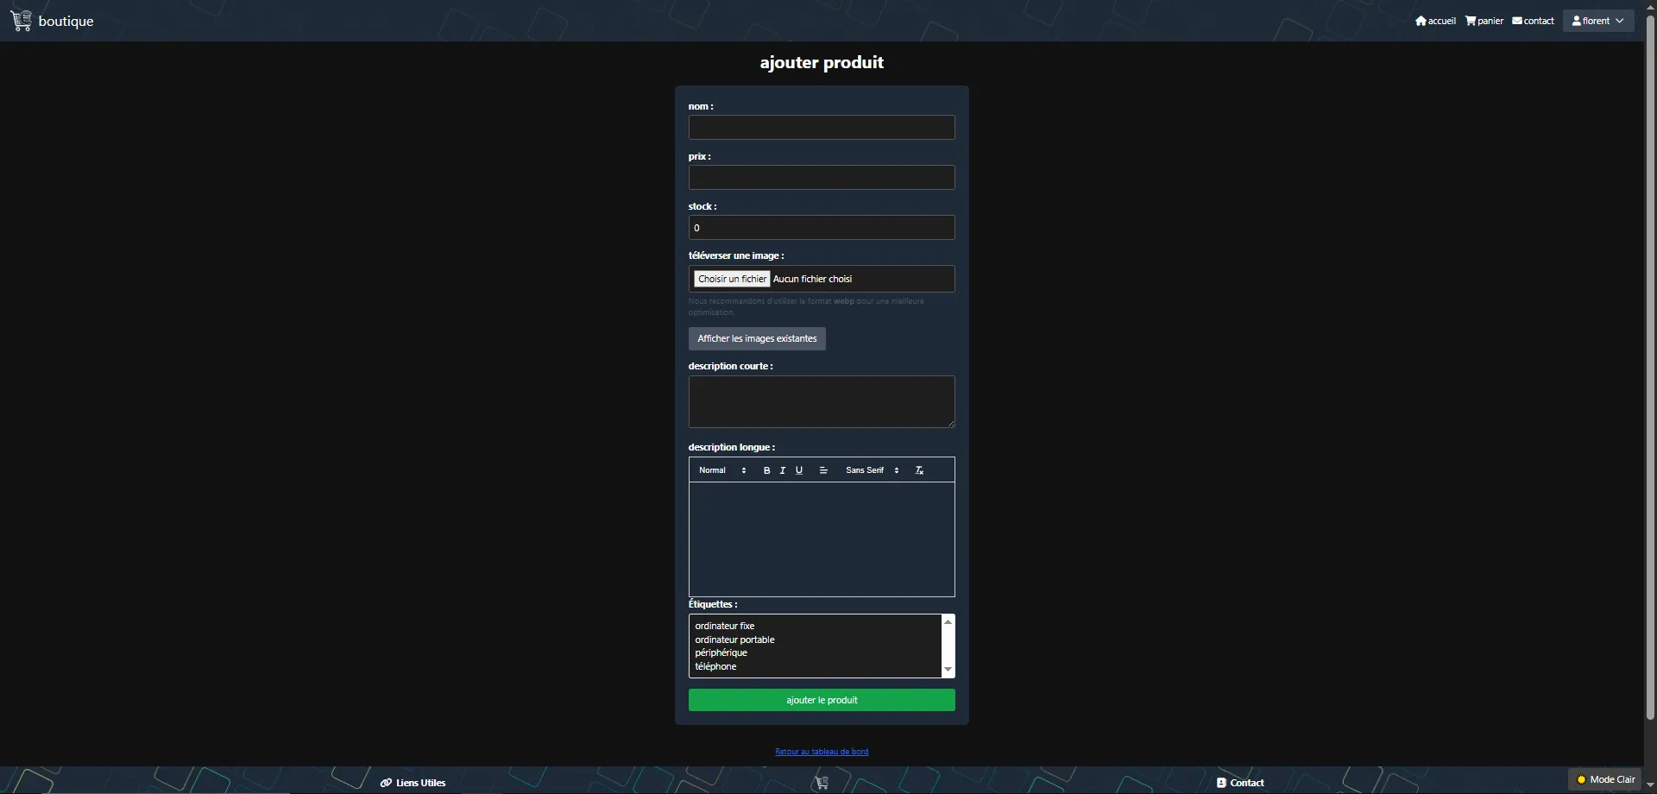Click the nom input field
Viewport: 1657px width, 794px height.
point(822,128)
